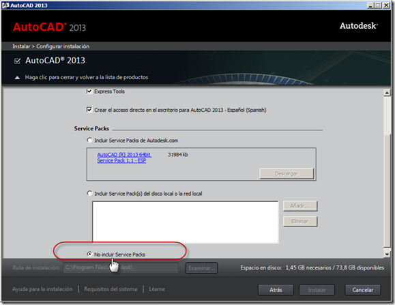395x305 pixels.
Task: Click the scrollbar down arrow
Action: pyautogui.click(x=387, y=255)
